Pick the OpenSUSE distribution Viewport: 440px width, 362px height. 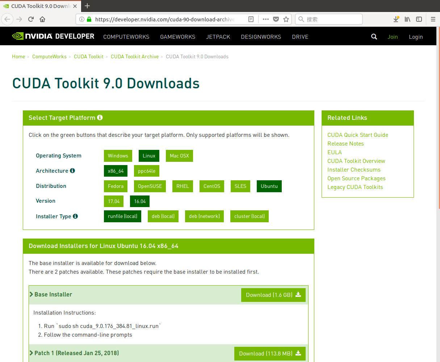[x=150, y=186]
